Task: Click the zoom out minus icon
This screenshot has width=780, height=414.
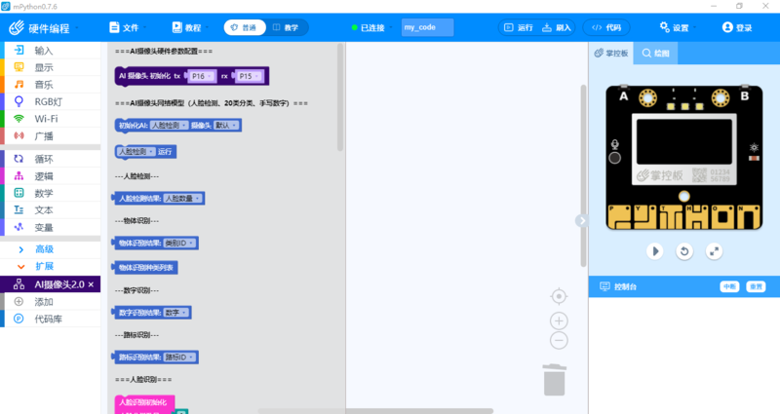Action: pyautogui.click(x=559, y=340)
